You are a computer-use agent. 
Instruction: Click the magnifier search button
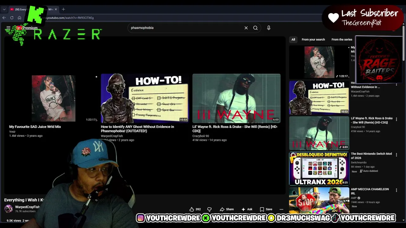tap(255, 28)
